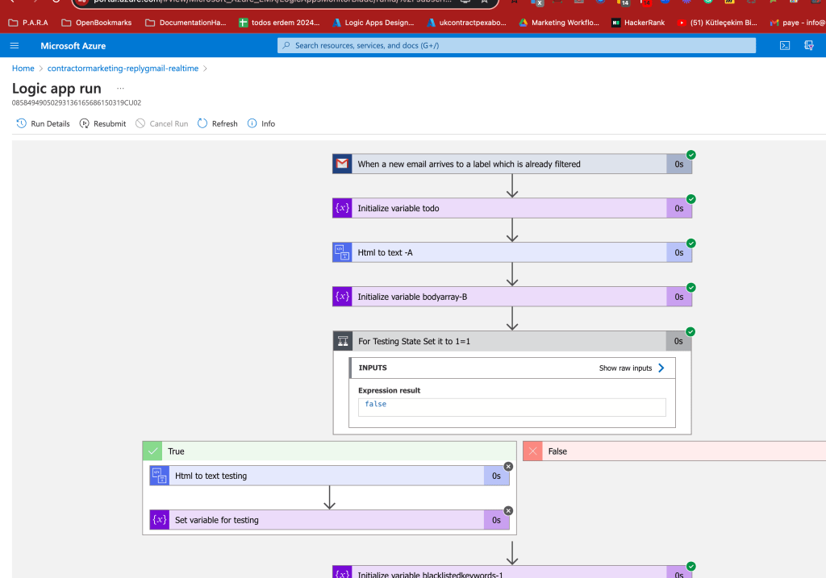Click the Expression result false value box
The width and height of the screenshot is (826, 578).
point(511,407)
